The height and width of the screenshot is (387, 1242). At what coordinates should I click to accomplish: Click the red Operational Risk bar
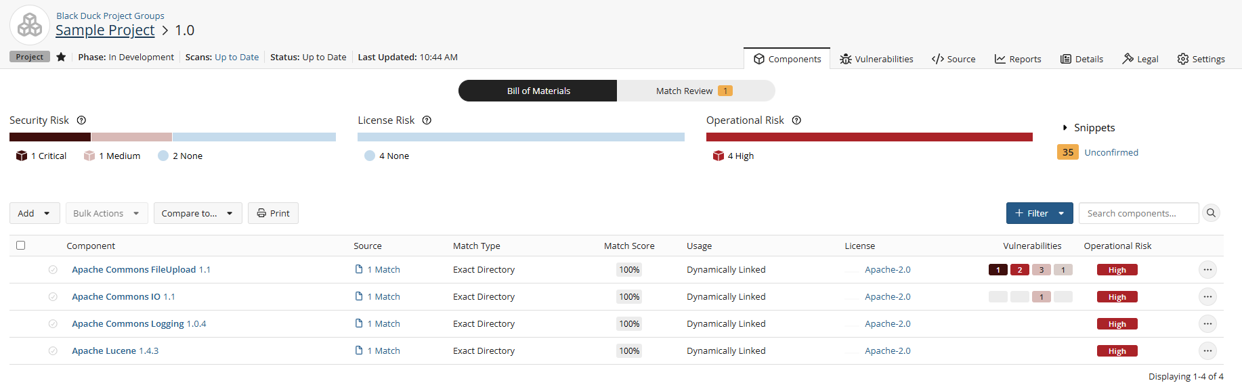coord(869,137)
